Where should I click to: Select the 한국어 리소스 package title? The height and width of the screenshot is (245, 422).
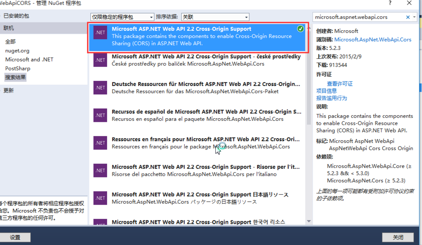tap(198, 222)
